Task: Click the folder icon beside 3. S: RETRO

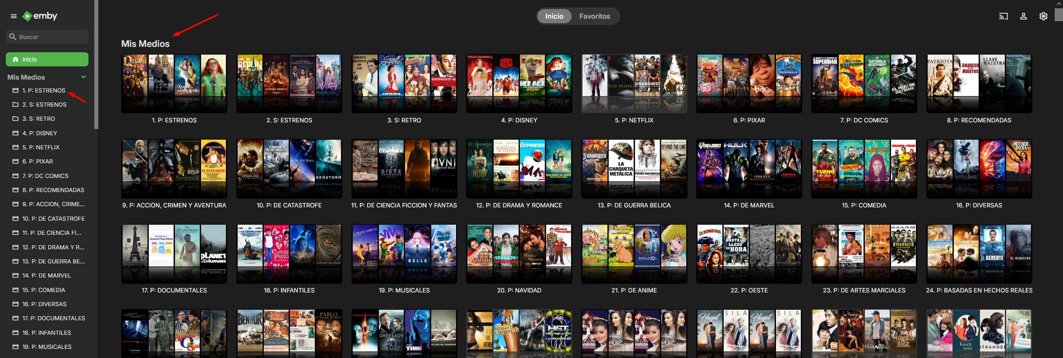Action: click(15, 119)
